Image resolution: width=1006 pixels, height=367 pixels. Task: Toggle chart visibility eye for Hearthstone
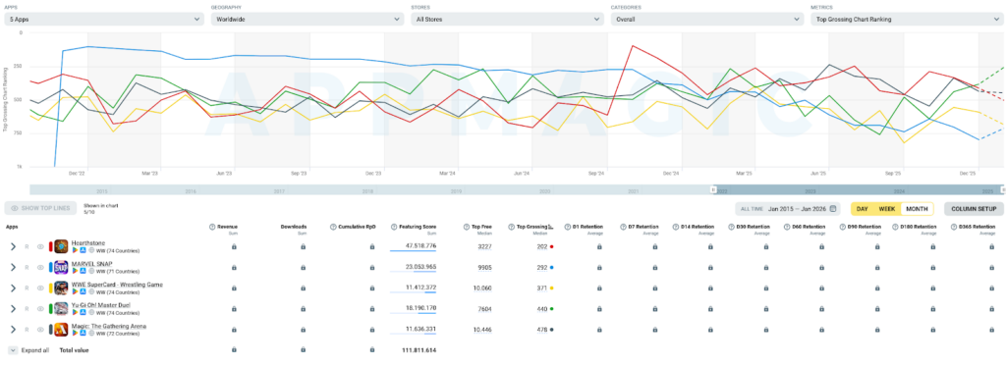39,246
